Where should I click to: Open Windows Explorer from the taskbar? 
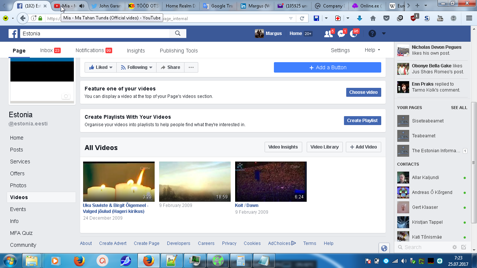click(x=32, y=261)
